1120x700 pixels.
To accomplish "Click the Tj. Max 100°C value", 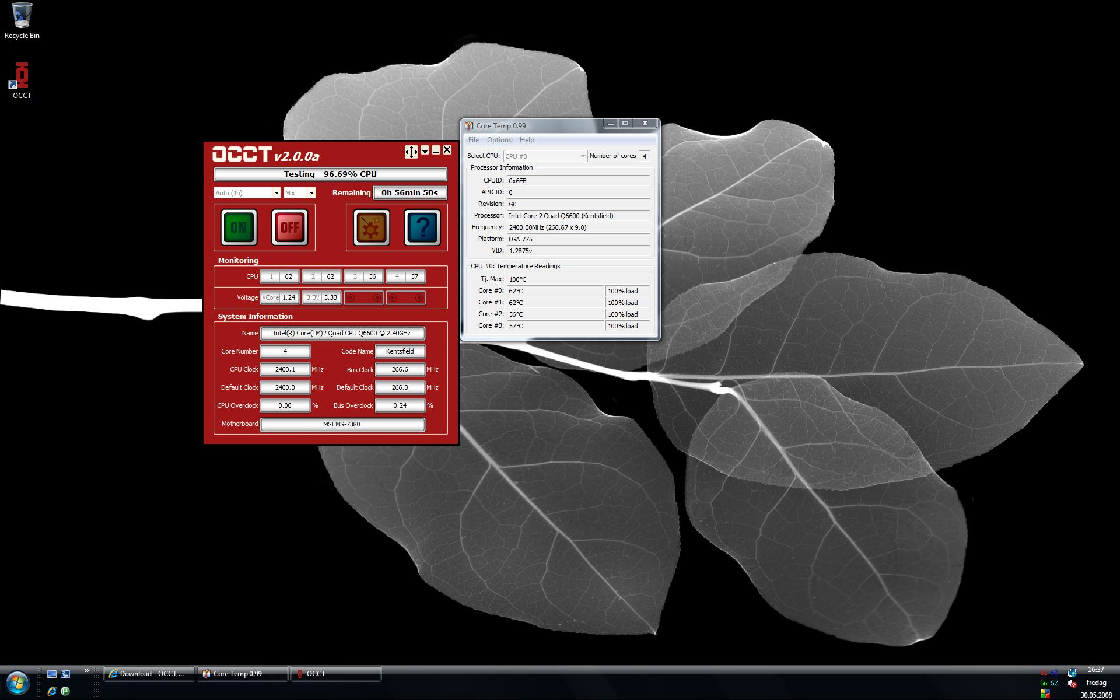I will click(578, 279).
